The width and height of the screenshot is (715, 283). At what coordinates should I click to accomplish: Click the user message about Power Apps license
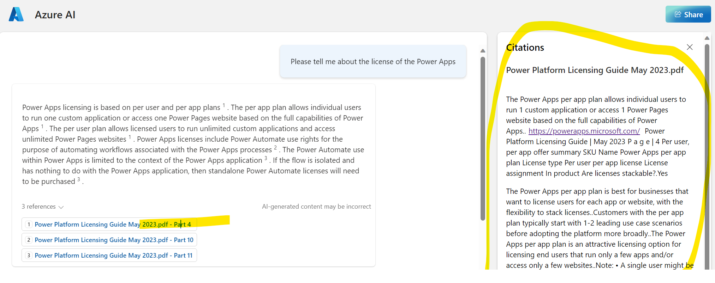pos(373,61)
